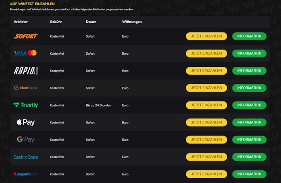Image resolution: width=281 pixels, height=183 pixels.
Task: Select the Visa Mastercard logo
Action: 25,53
